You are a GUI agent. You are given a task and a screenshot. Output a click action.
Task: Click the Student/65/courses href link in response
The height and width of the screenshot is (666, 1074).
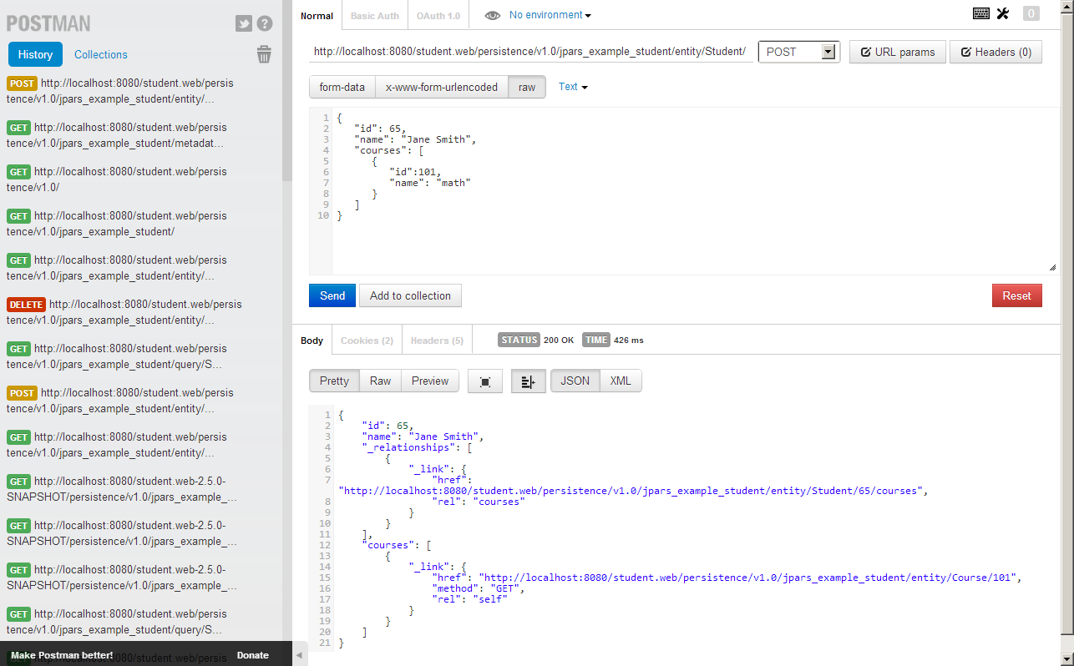point(631,491)
